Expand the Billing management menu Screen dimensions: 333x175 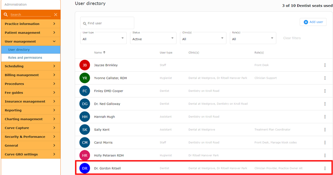pos(31,75)
